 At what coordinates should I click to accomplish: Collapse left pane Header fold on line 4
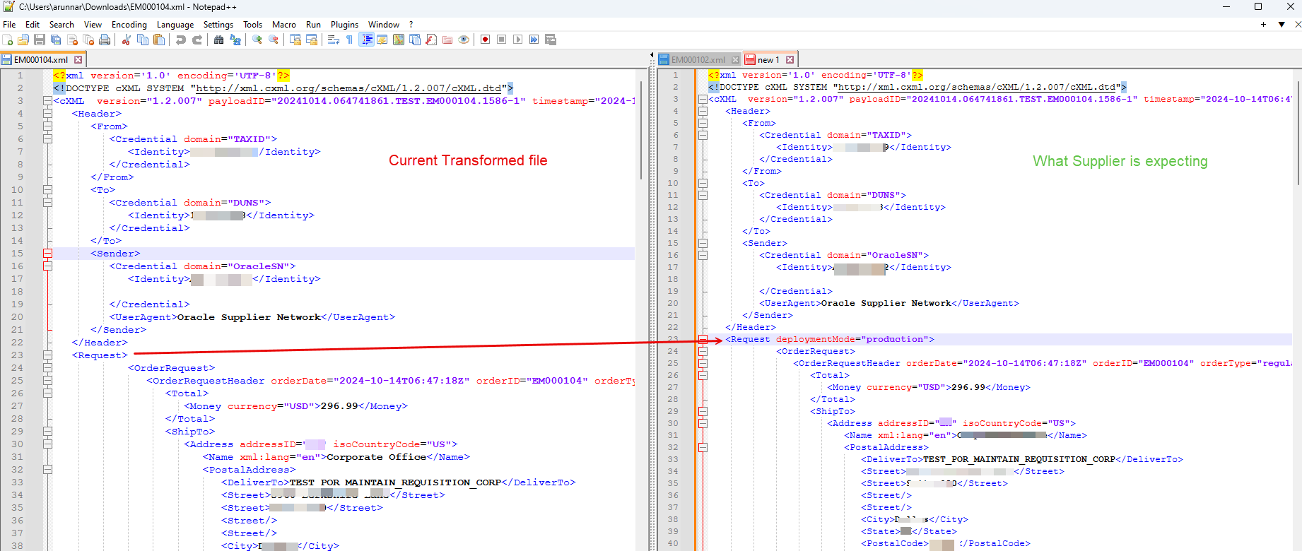[47, 114]
